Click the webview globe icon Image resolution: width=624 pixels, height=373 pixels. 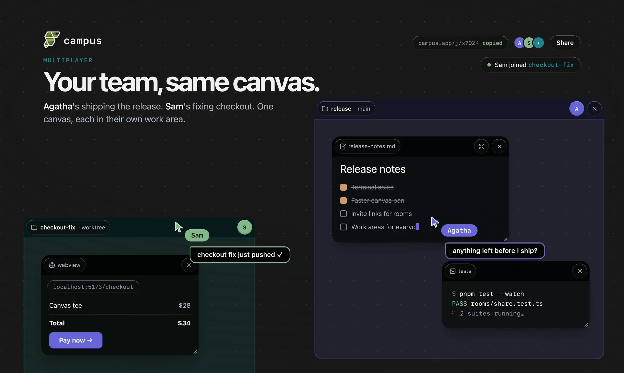pyautogui.click(x=52, y=265)
